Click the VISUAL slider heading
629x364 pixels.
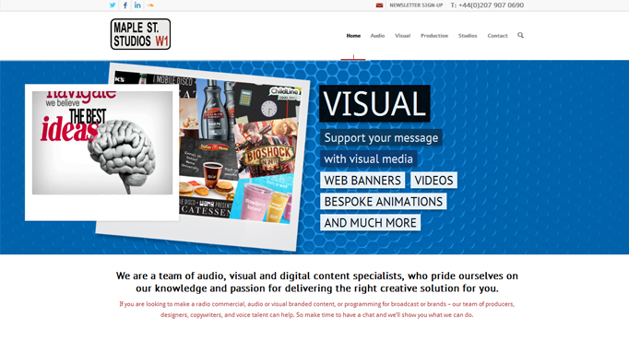click(x=374, y=103)
